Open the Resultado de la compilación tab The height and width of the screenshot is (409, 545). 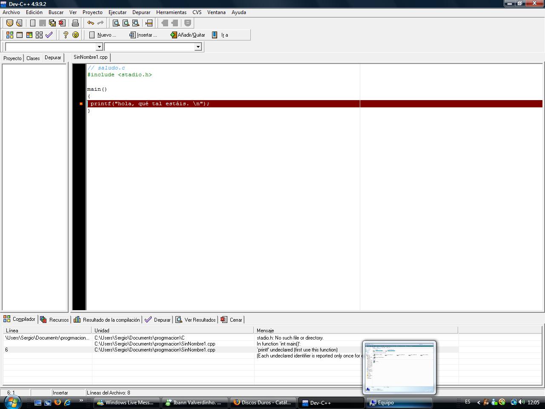(x=106, y=320)
